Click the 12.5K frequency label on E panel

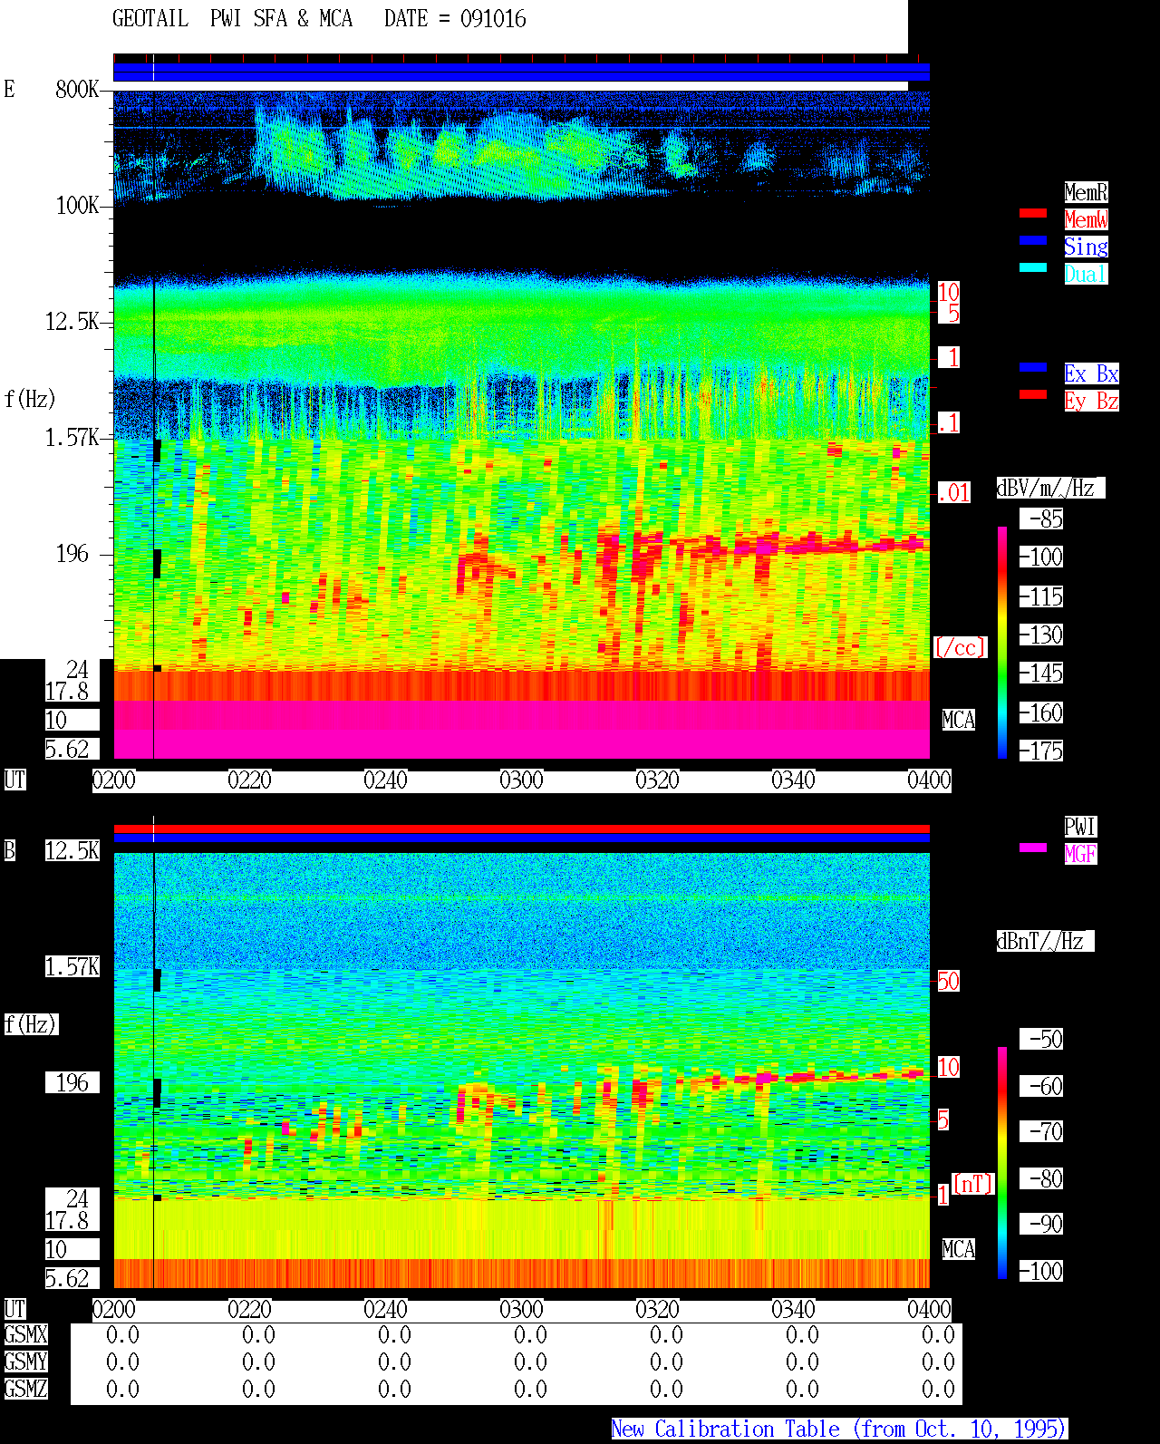click(72, 321)
